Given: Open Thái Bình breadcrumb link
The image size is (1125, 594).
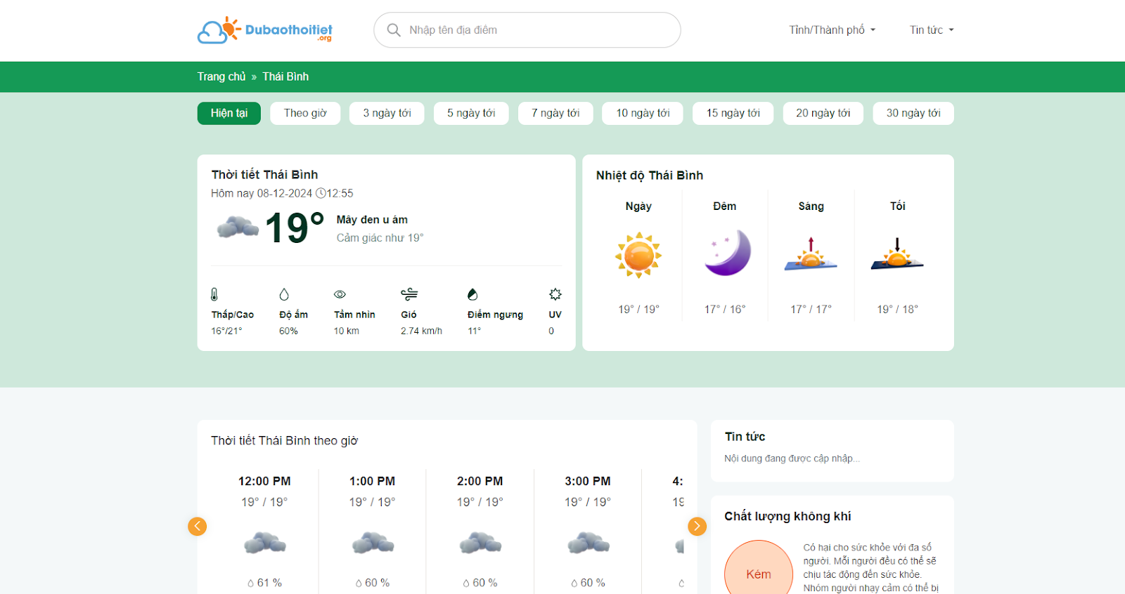Looking at the screenshot, I should tap(285, 77).
